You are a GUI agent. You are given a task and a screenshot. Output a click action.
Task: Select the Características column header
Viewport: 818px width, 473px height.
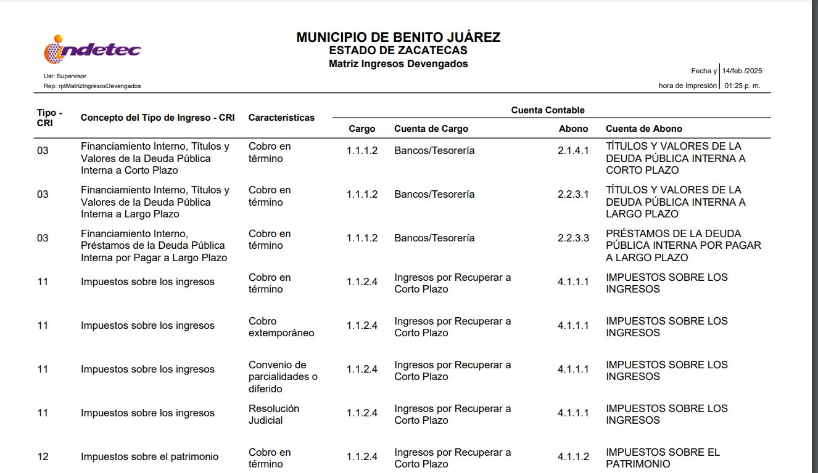(x=281, y=117)
